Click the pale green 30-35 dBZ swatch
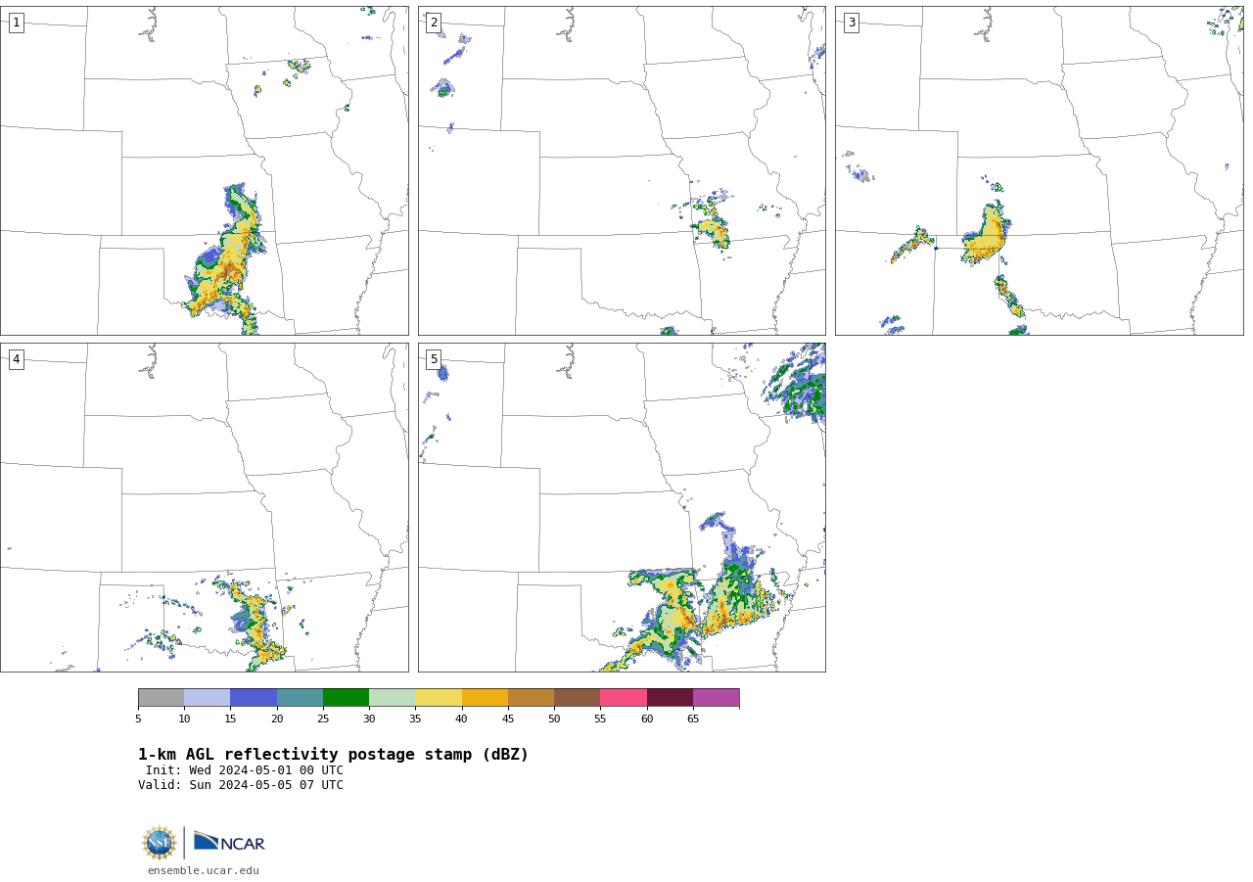This screenshot has width=1253, height=882. click(392, 698)
